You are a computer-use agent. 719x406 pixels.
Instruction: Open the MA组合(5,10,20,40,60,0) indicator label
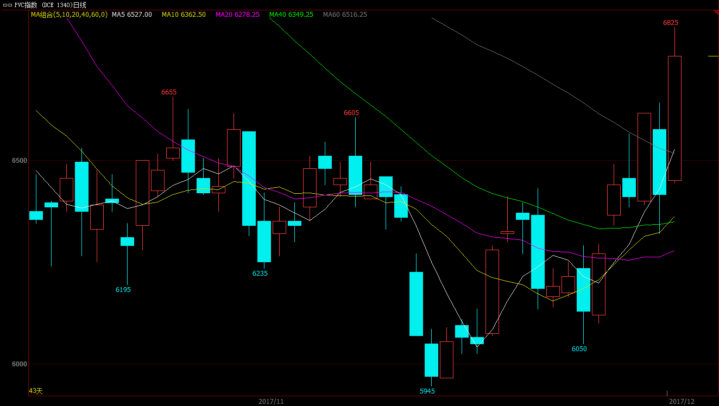(x=69, y=15)
